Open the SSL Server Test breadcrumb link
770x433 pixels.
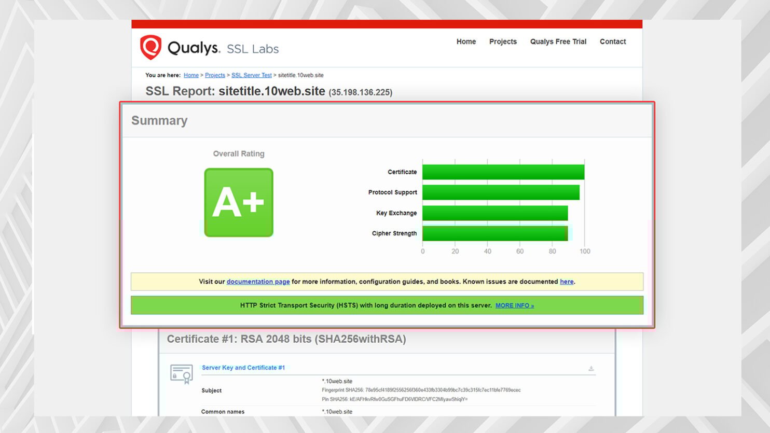[251, 75]
